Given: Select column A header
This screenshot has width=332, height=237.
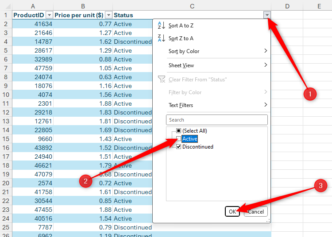Looking at the screenshot, I should [33, 6].
